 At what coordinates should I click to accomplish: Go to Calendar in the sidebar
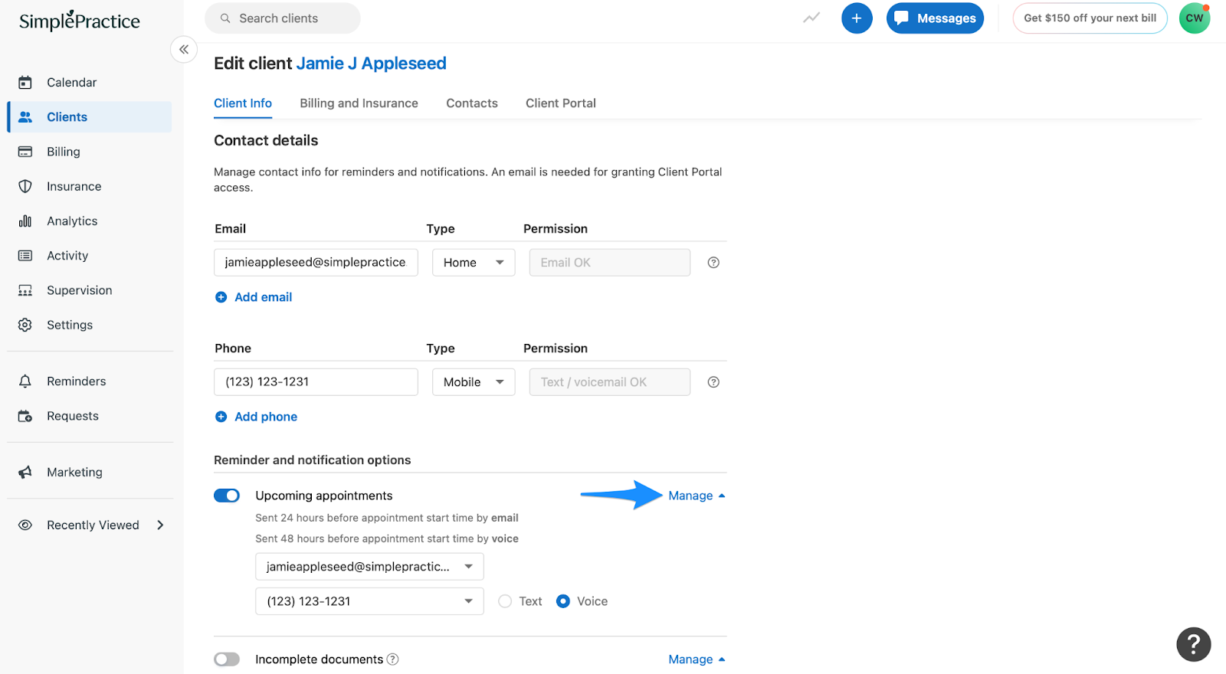[x=90, y=82]
